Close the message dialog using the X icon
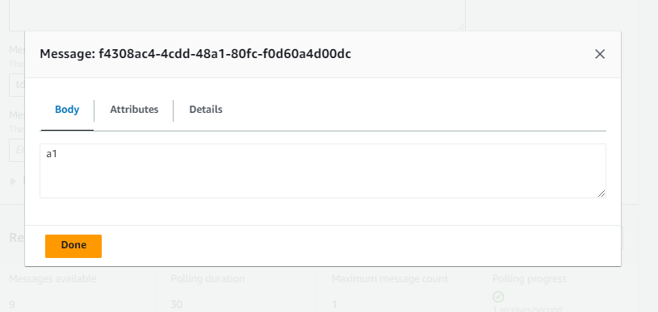 (600, 54)
